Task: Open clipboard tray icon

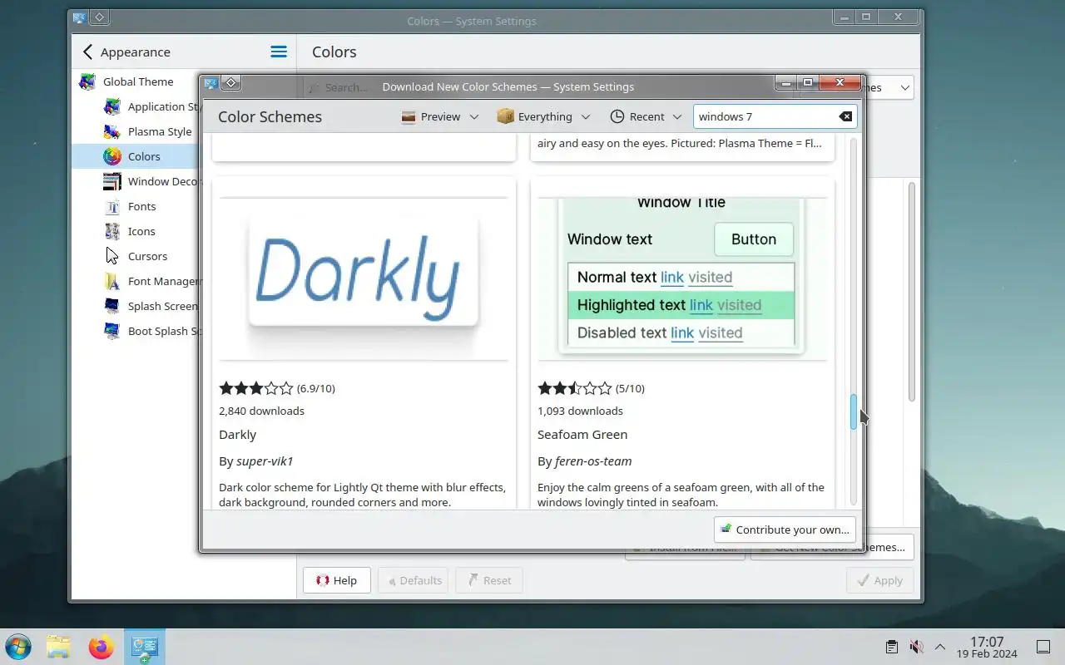Action: [891, 647]
